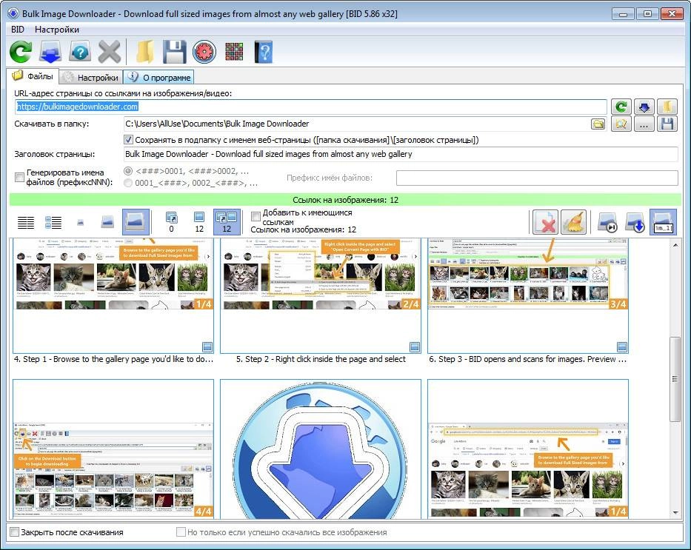Click the blue download arrow in main toolbar
691x550 pixels.
(50, 52)
